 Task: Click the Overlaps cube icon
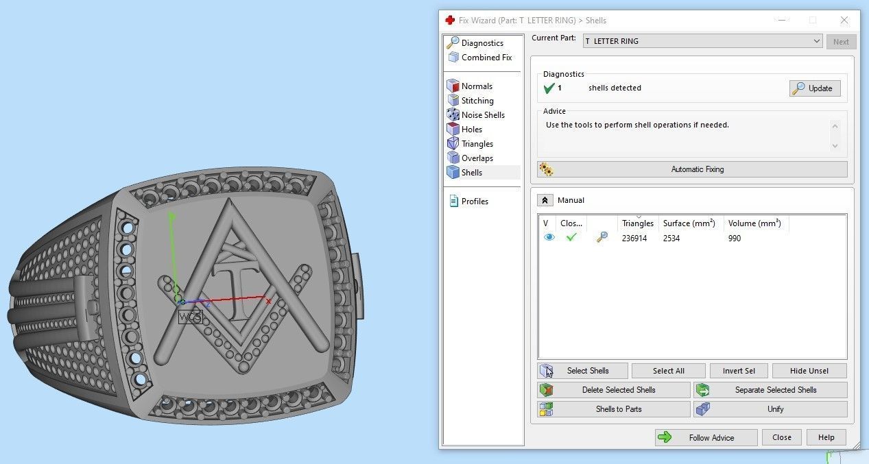(x=453, y=158)
